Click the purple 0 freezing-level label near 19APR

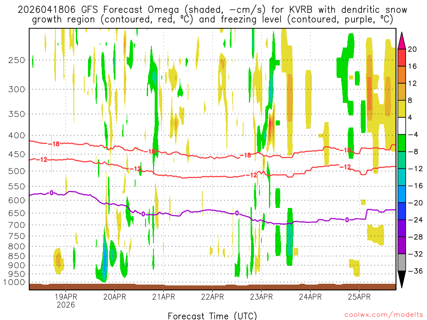51,193
